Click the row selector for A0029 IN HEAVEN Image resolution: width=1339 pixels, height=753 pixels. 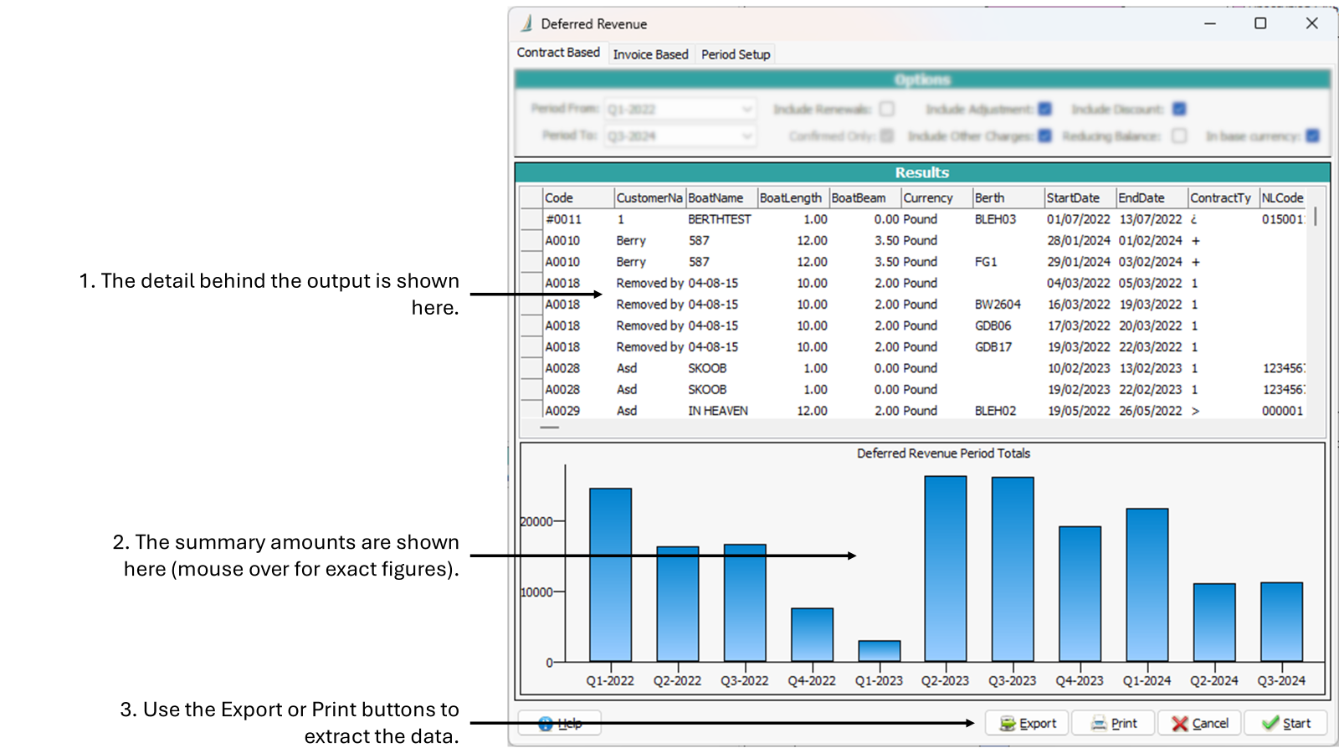(531, 411)
